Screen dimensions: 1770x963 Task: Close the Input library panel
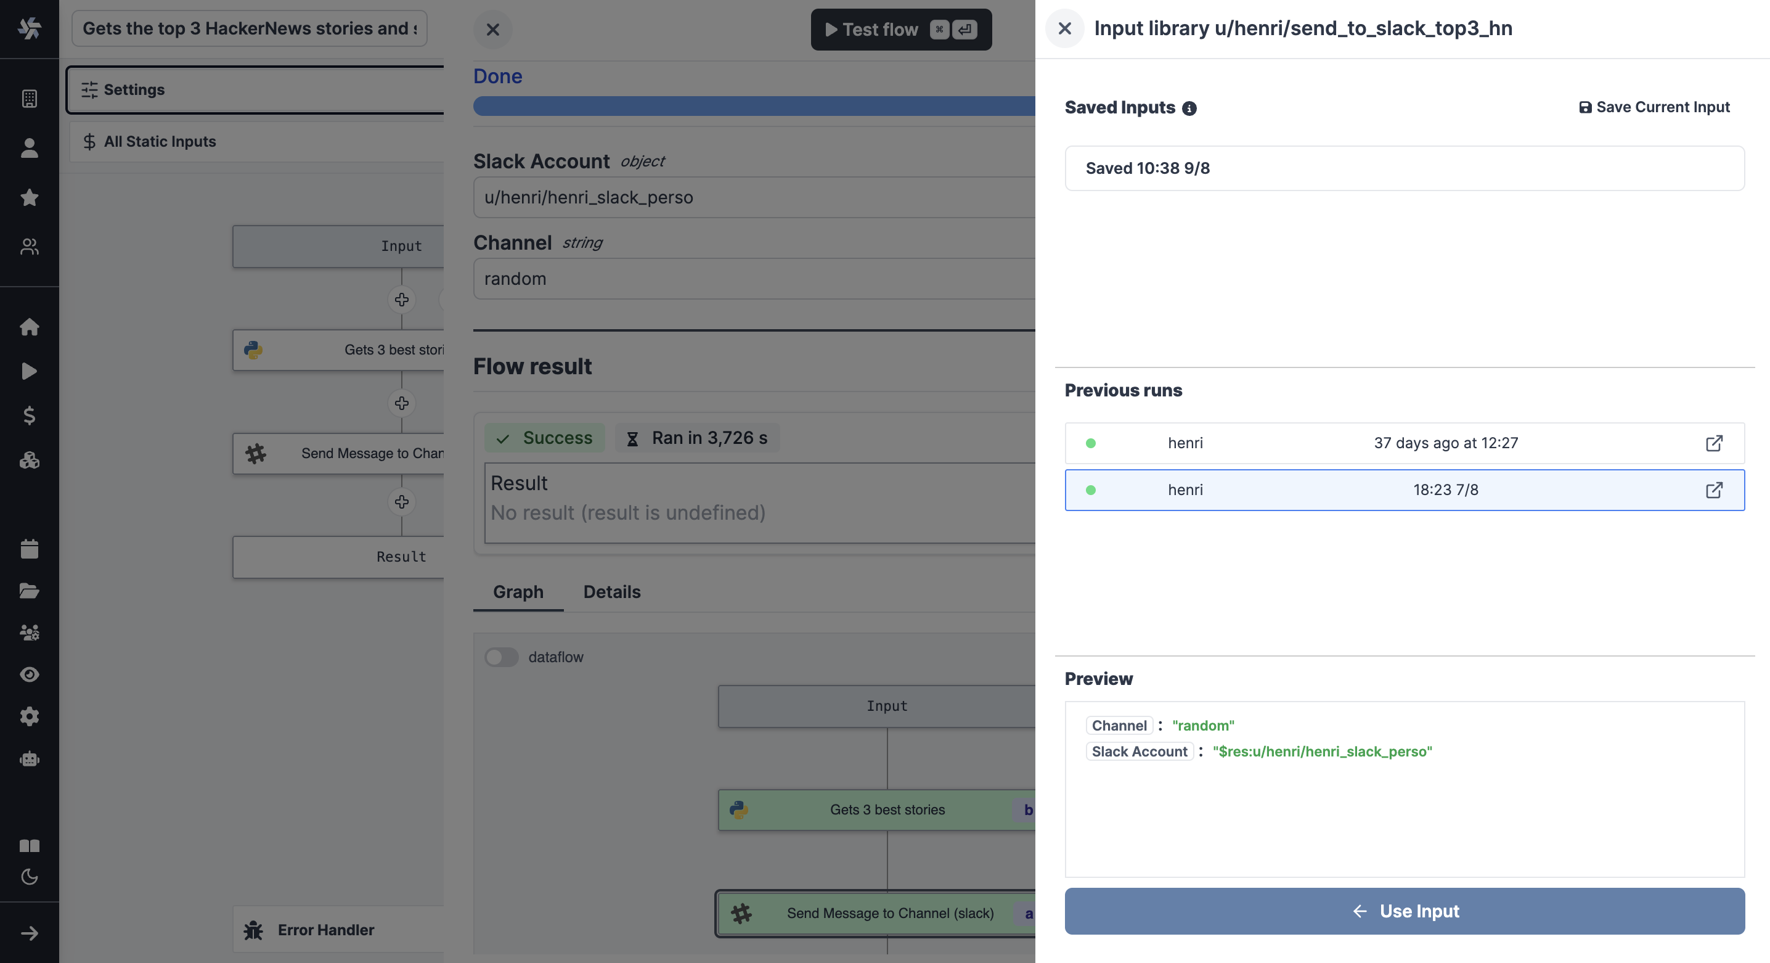[x=1064, y=28]
